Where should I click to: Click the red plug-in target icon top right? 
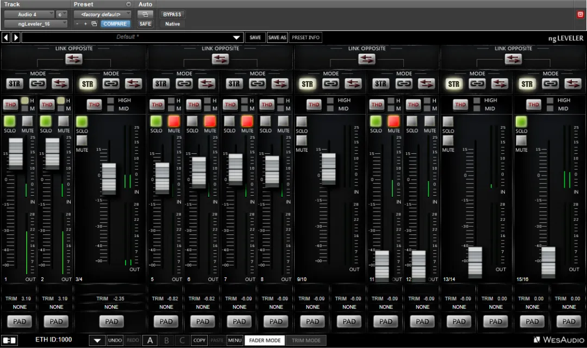click(580, 14)
